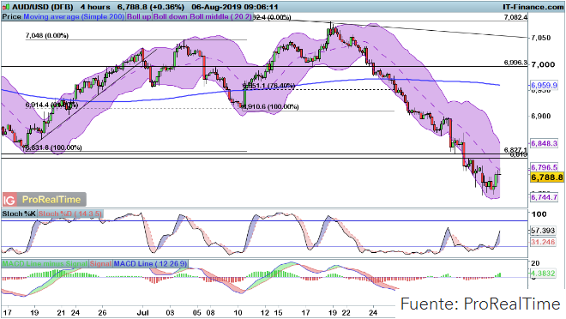The image size is (566, 319).
Task: Click the 05 date axis label
Action: (197, 312)
